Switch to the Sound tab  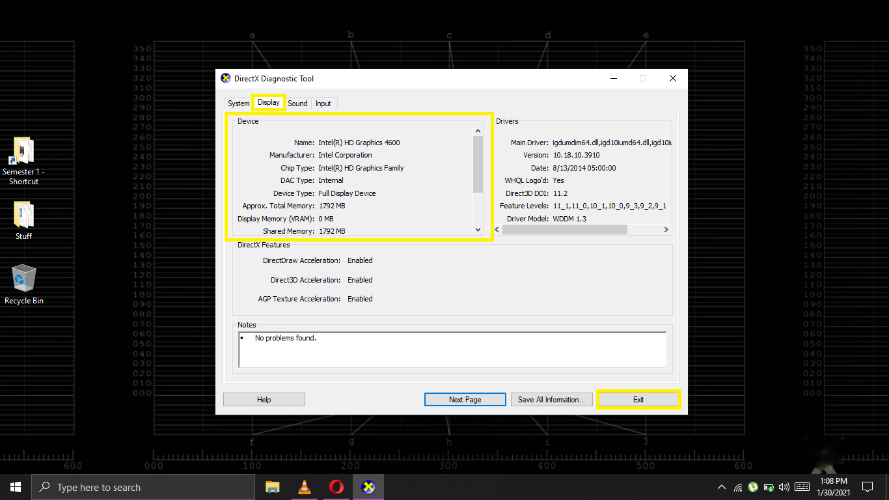[297, 104]
